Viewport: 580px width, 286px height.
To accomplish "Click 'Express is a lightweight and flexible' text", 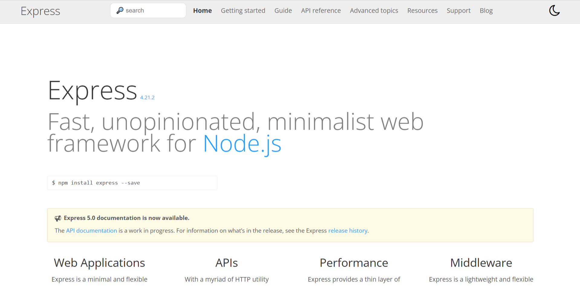I will point(481,279).
